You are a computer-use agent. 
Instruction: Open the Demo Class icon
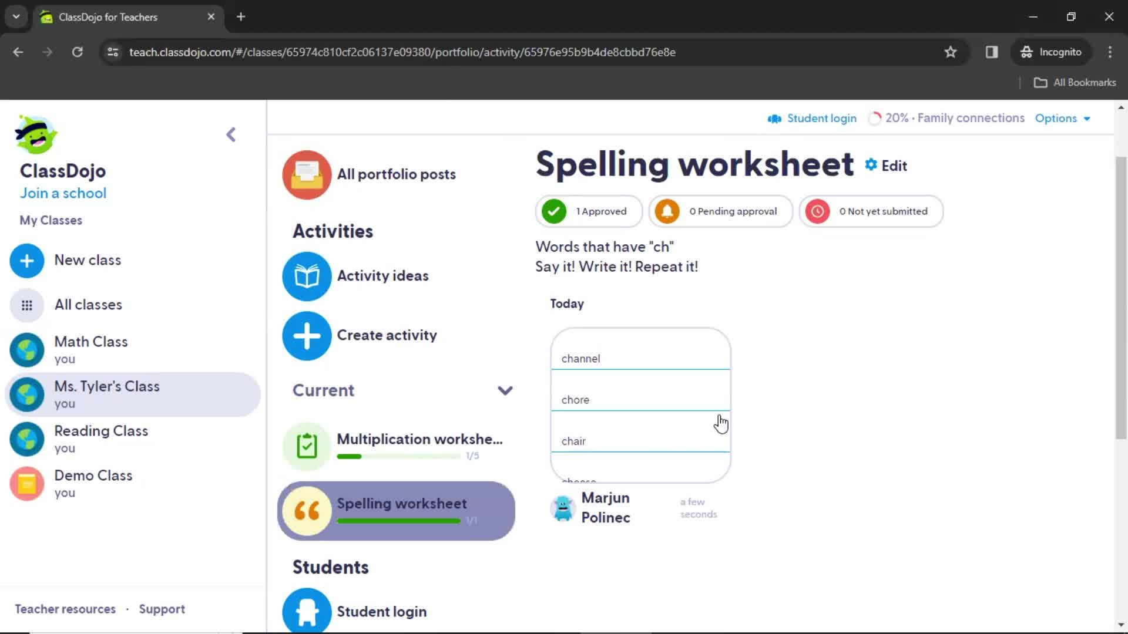coord(27,484)
